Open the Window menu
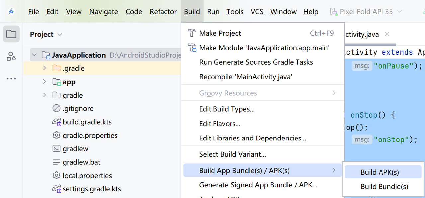 pyautogui.click(x=283, y=12)
